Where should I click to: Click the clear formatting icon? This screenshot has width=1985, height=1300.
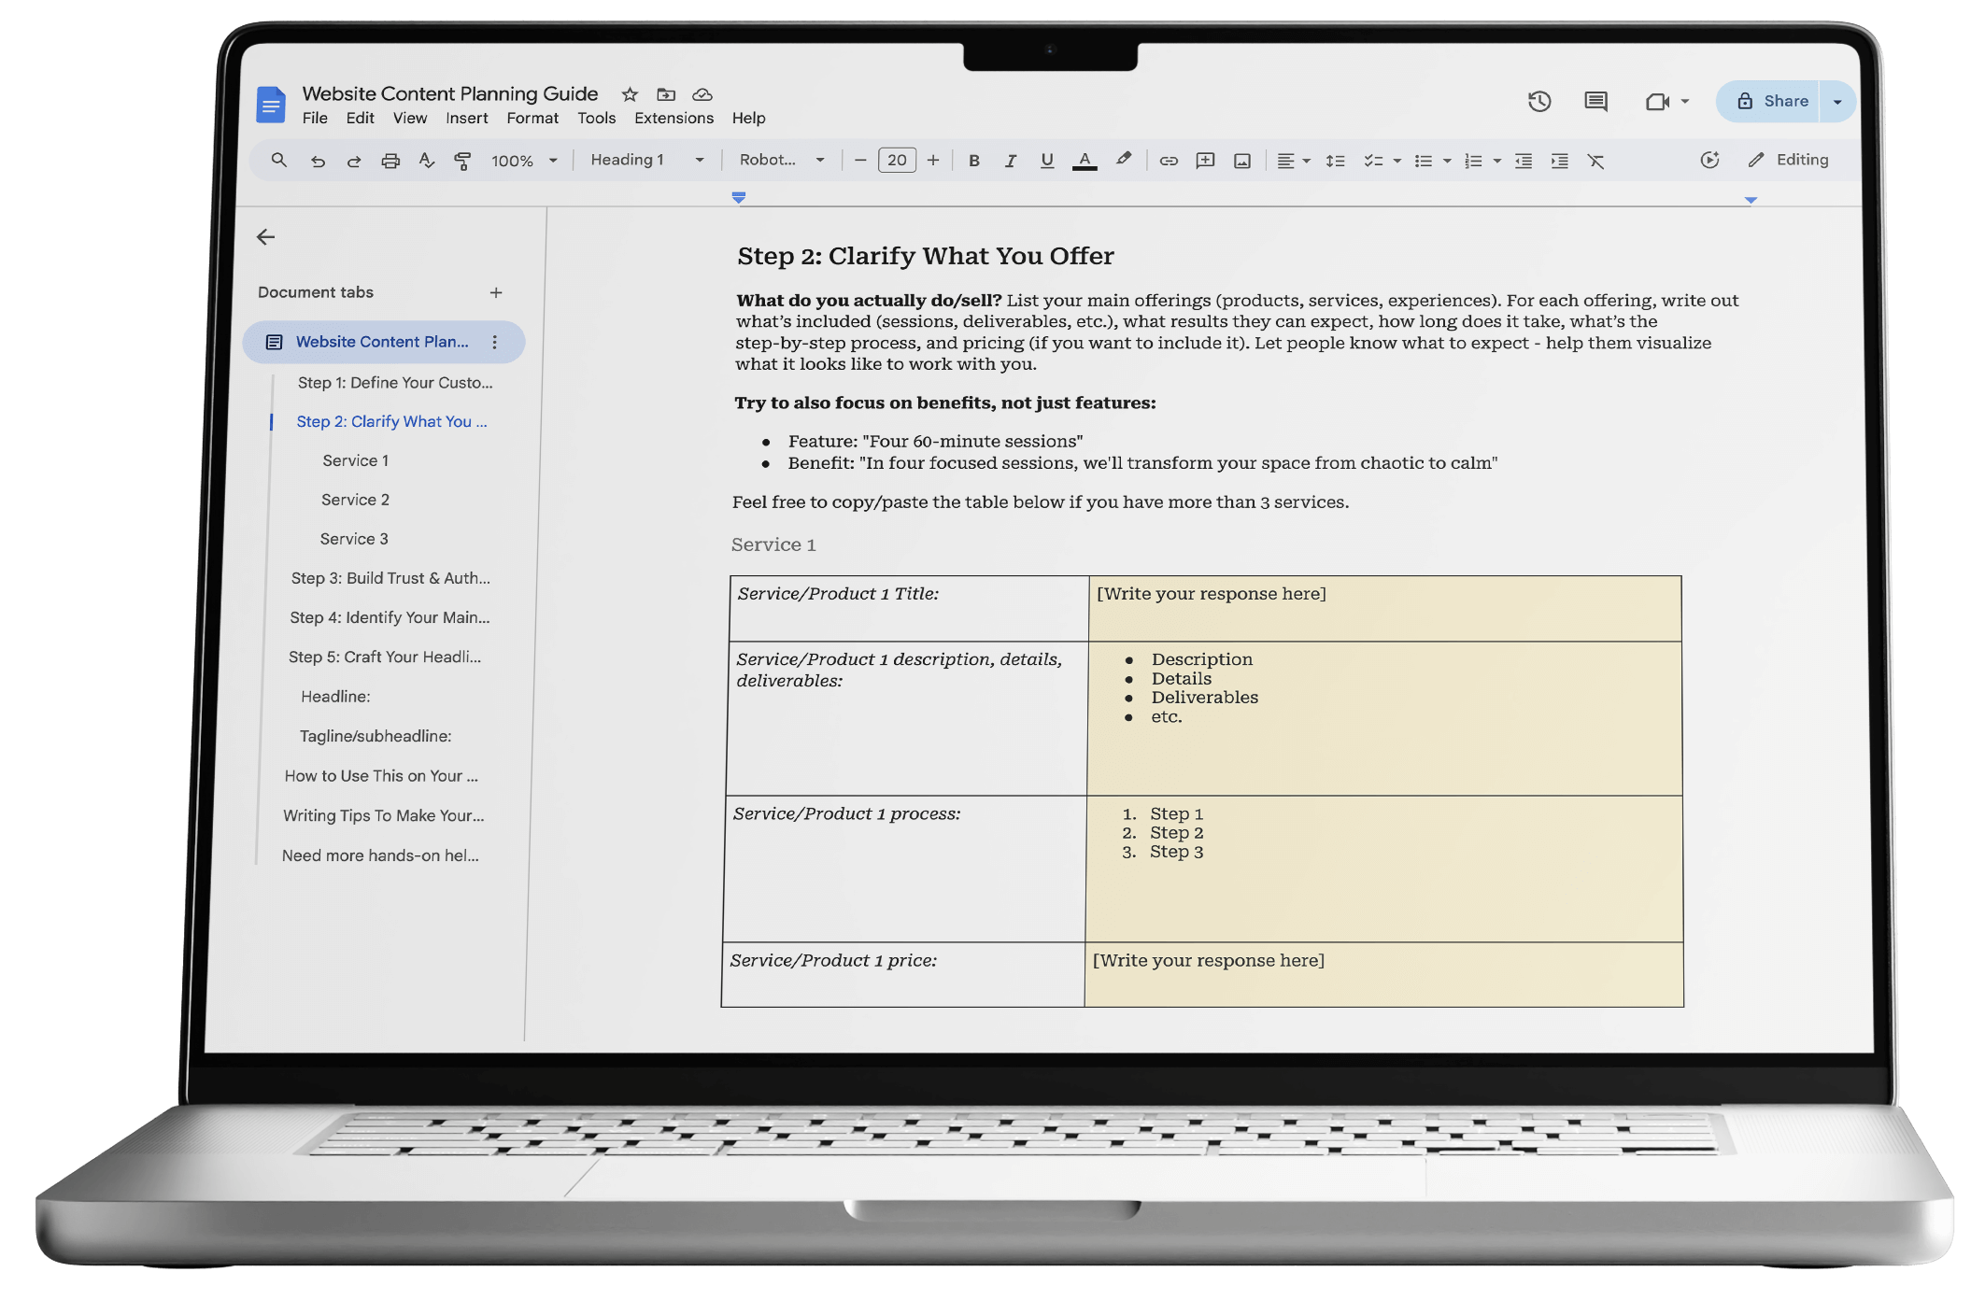(1595, 162)
